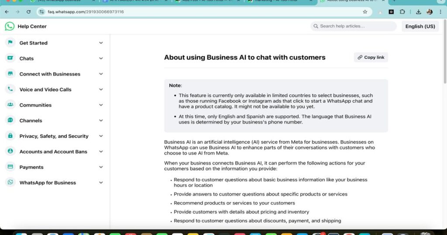Viewport: 447px width, 235px height.
Task: Expand Voice and Video Calls chevron
Action: (x=101, y=89)
